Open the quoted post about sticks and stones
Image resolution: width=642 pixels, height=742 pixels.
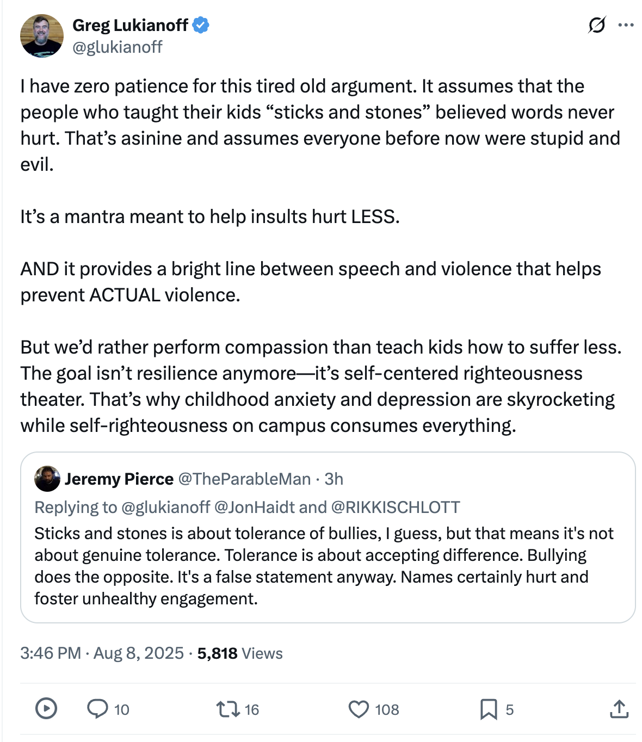coord(326,566)
